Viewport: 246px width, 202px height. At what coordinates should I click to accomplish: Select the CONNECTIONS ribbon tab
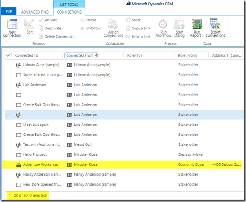tap(69, 12)
